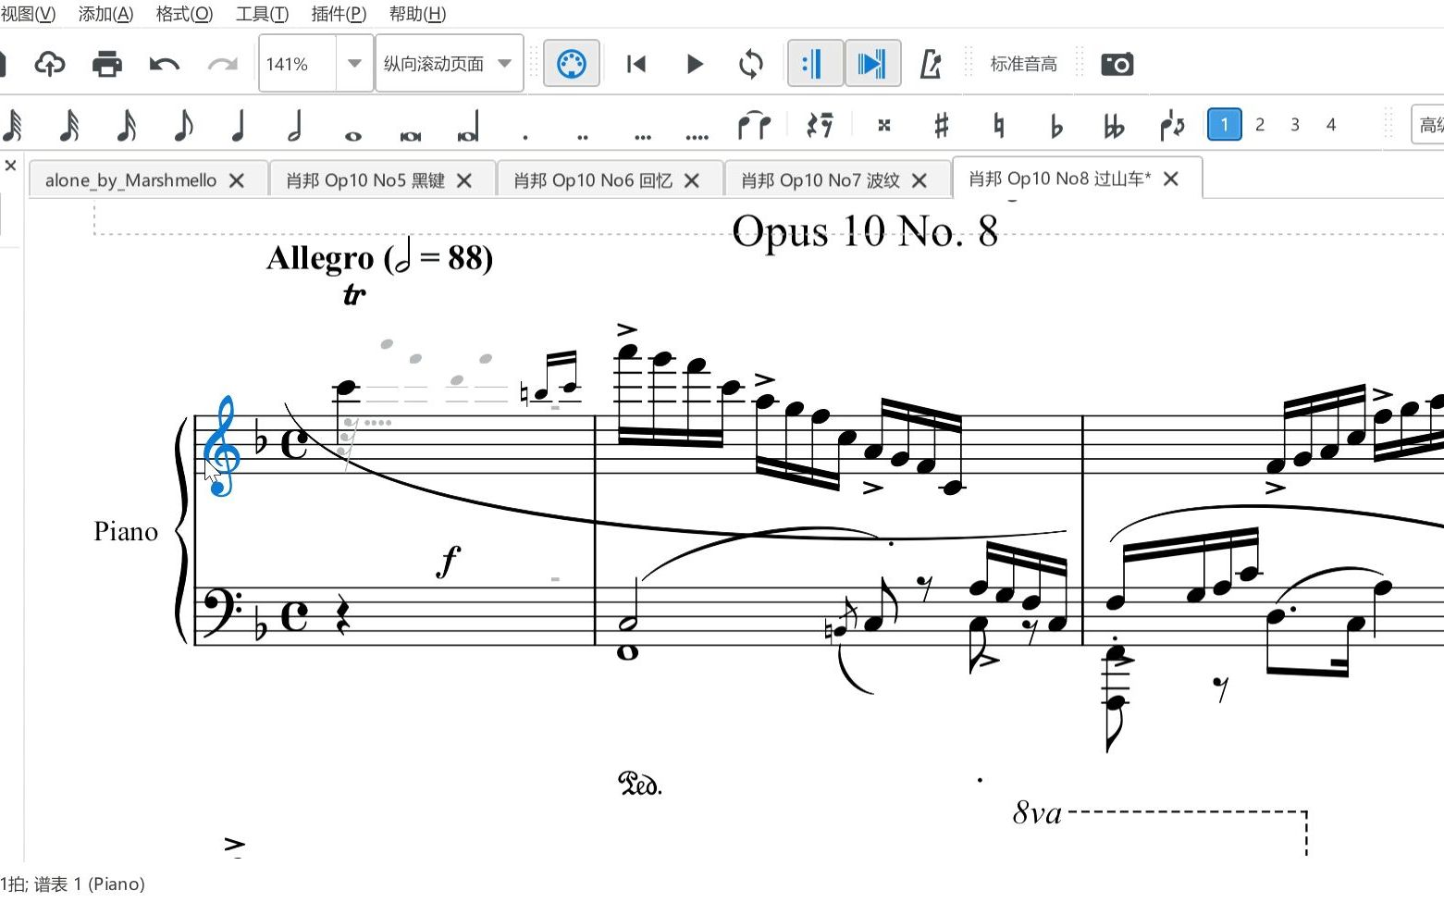Screen dimensions: 1444x903
Task: Select voice 2
Action: tap(1260, 124)
